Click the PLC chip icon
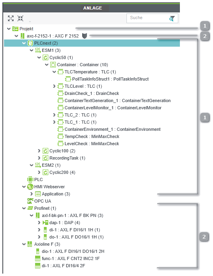The image size is (213, 276). [x=30, y=179]
